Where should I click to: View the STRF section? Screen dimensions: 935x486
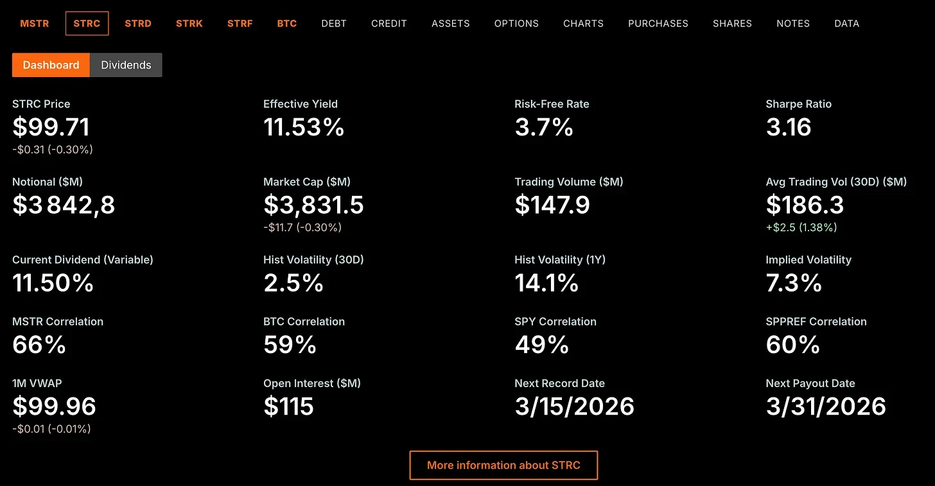[240, 23]
